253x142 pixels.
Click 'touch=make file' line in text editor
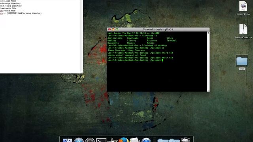8,8
